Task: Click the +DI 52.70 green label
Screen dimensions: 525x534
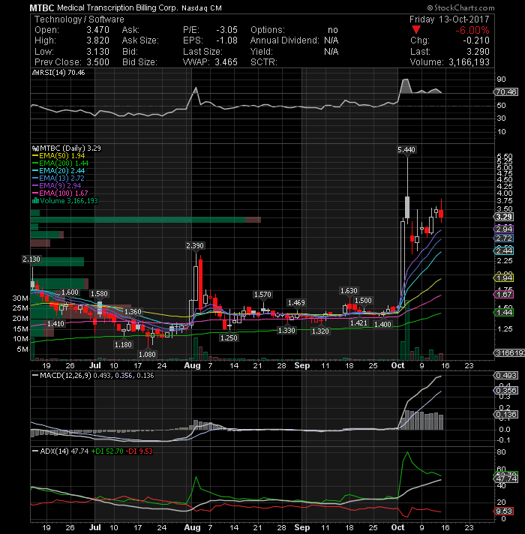Action: [107, 451]
